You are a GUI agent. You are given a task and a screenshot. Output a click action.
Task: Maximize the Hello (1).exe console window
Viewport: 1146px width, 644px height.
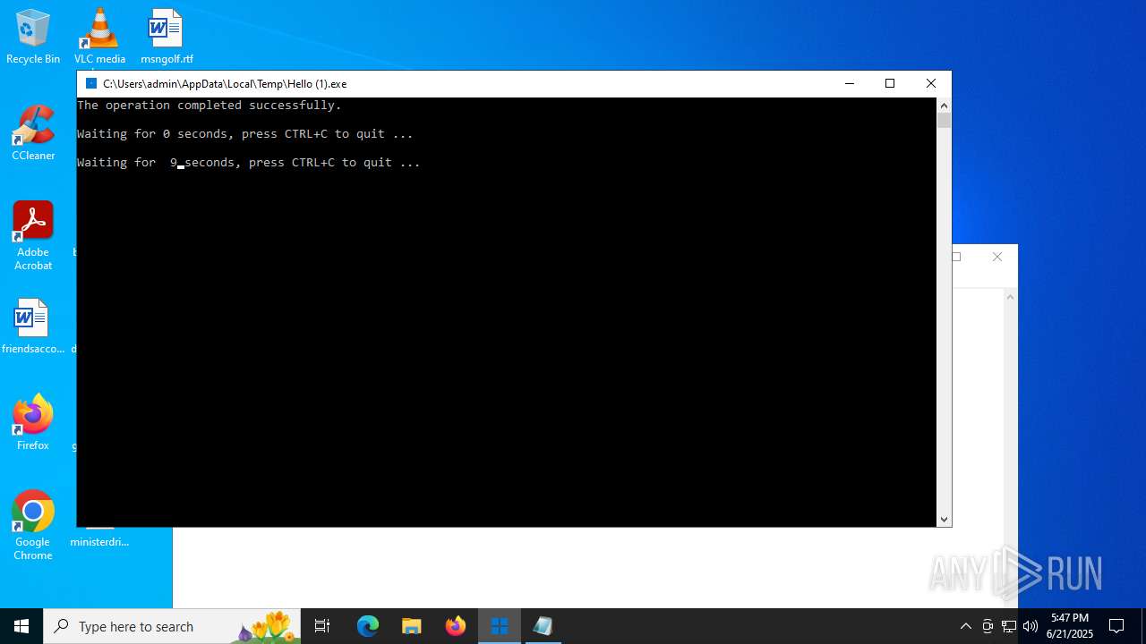click(x=890, y=83)
